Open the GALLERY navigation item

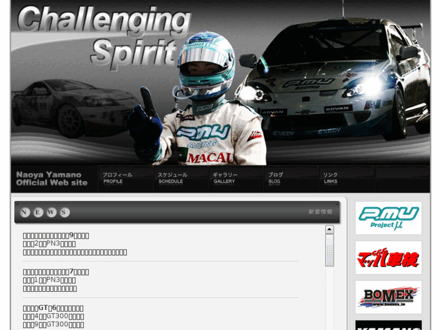click(x=236, y=179)
